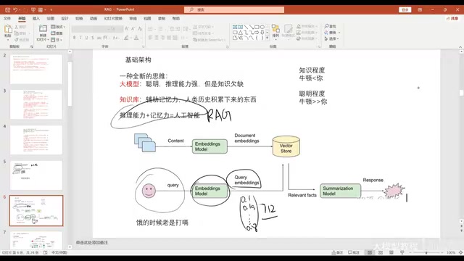
Task: Switch to the Design ribbon tab
Action: pos(65,18)
